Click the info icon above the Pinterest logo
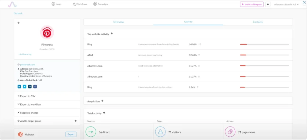 pyautogui.click(x=18, y=23)
